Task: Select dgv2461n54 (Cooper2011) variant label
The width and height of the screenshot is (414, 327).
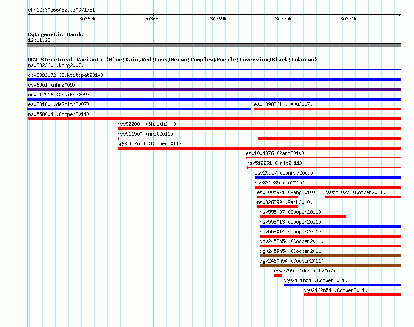Action: point(315,280)
